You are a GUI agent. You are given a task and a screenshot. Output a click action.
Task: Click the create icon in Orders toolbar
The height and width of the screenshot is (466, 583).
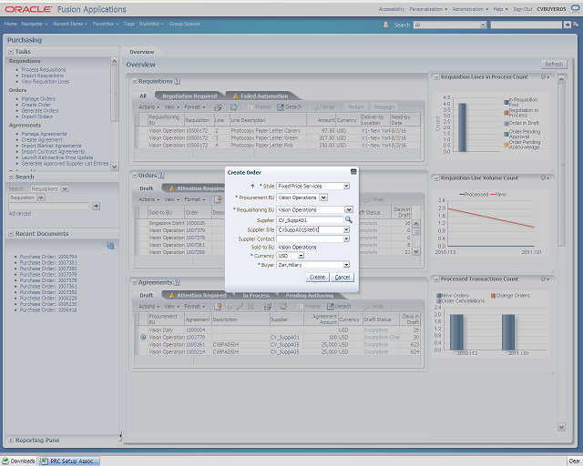[218, 199]
